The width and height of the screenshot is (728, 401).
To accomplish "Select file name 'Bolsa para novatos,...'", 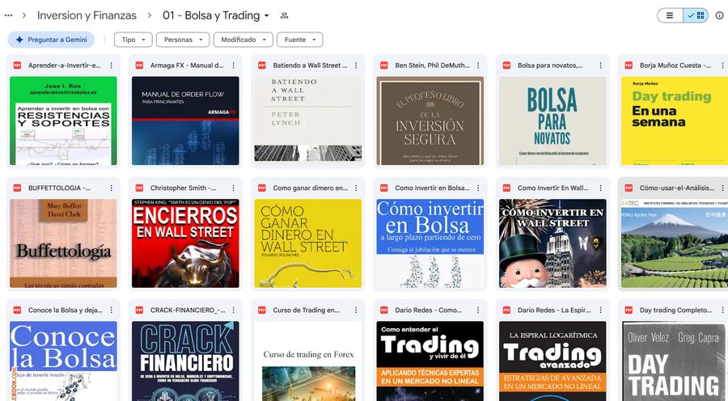I will click(550, 65).
